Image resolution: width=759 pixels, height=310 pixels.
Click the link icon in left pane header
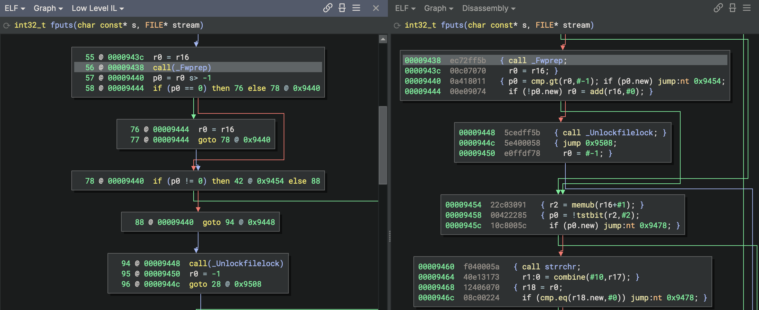[x=328, y=8]
